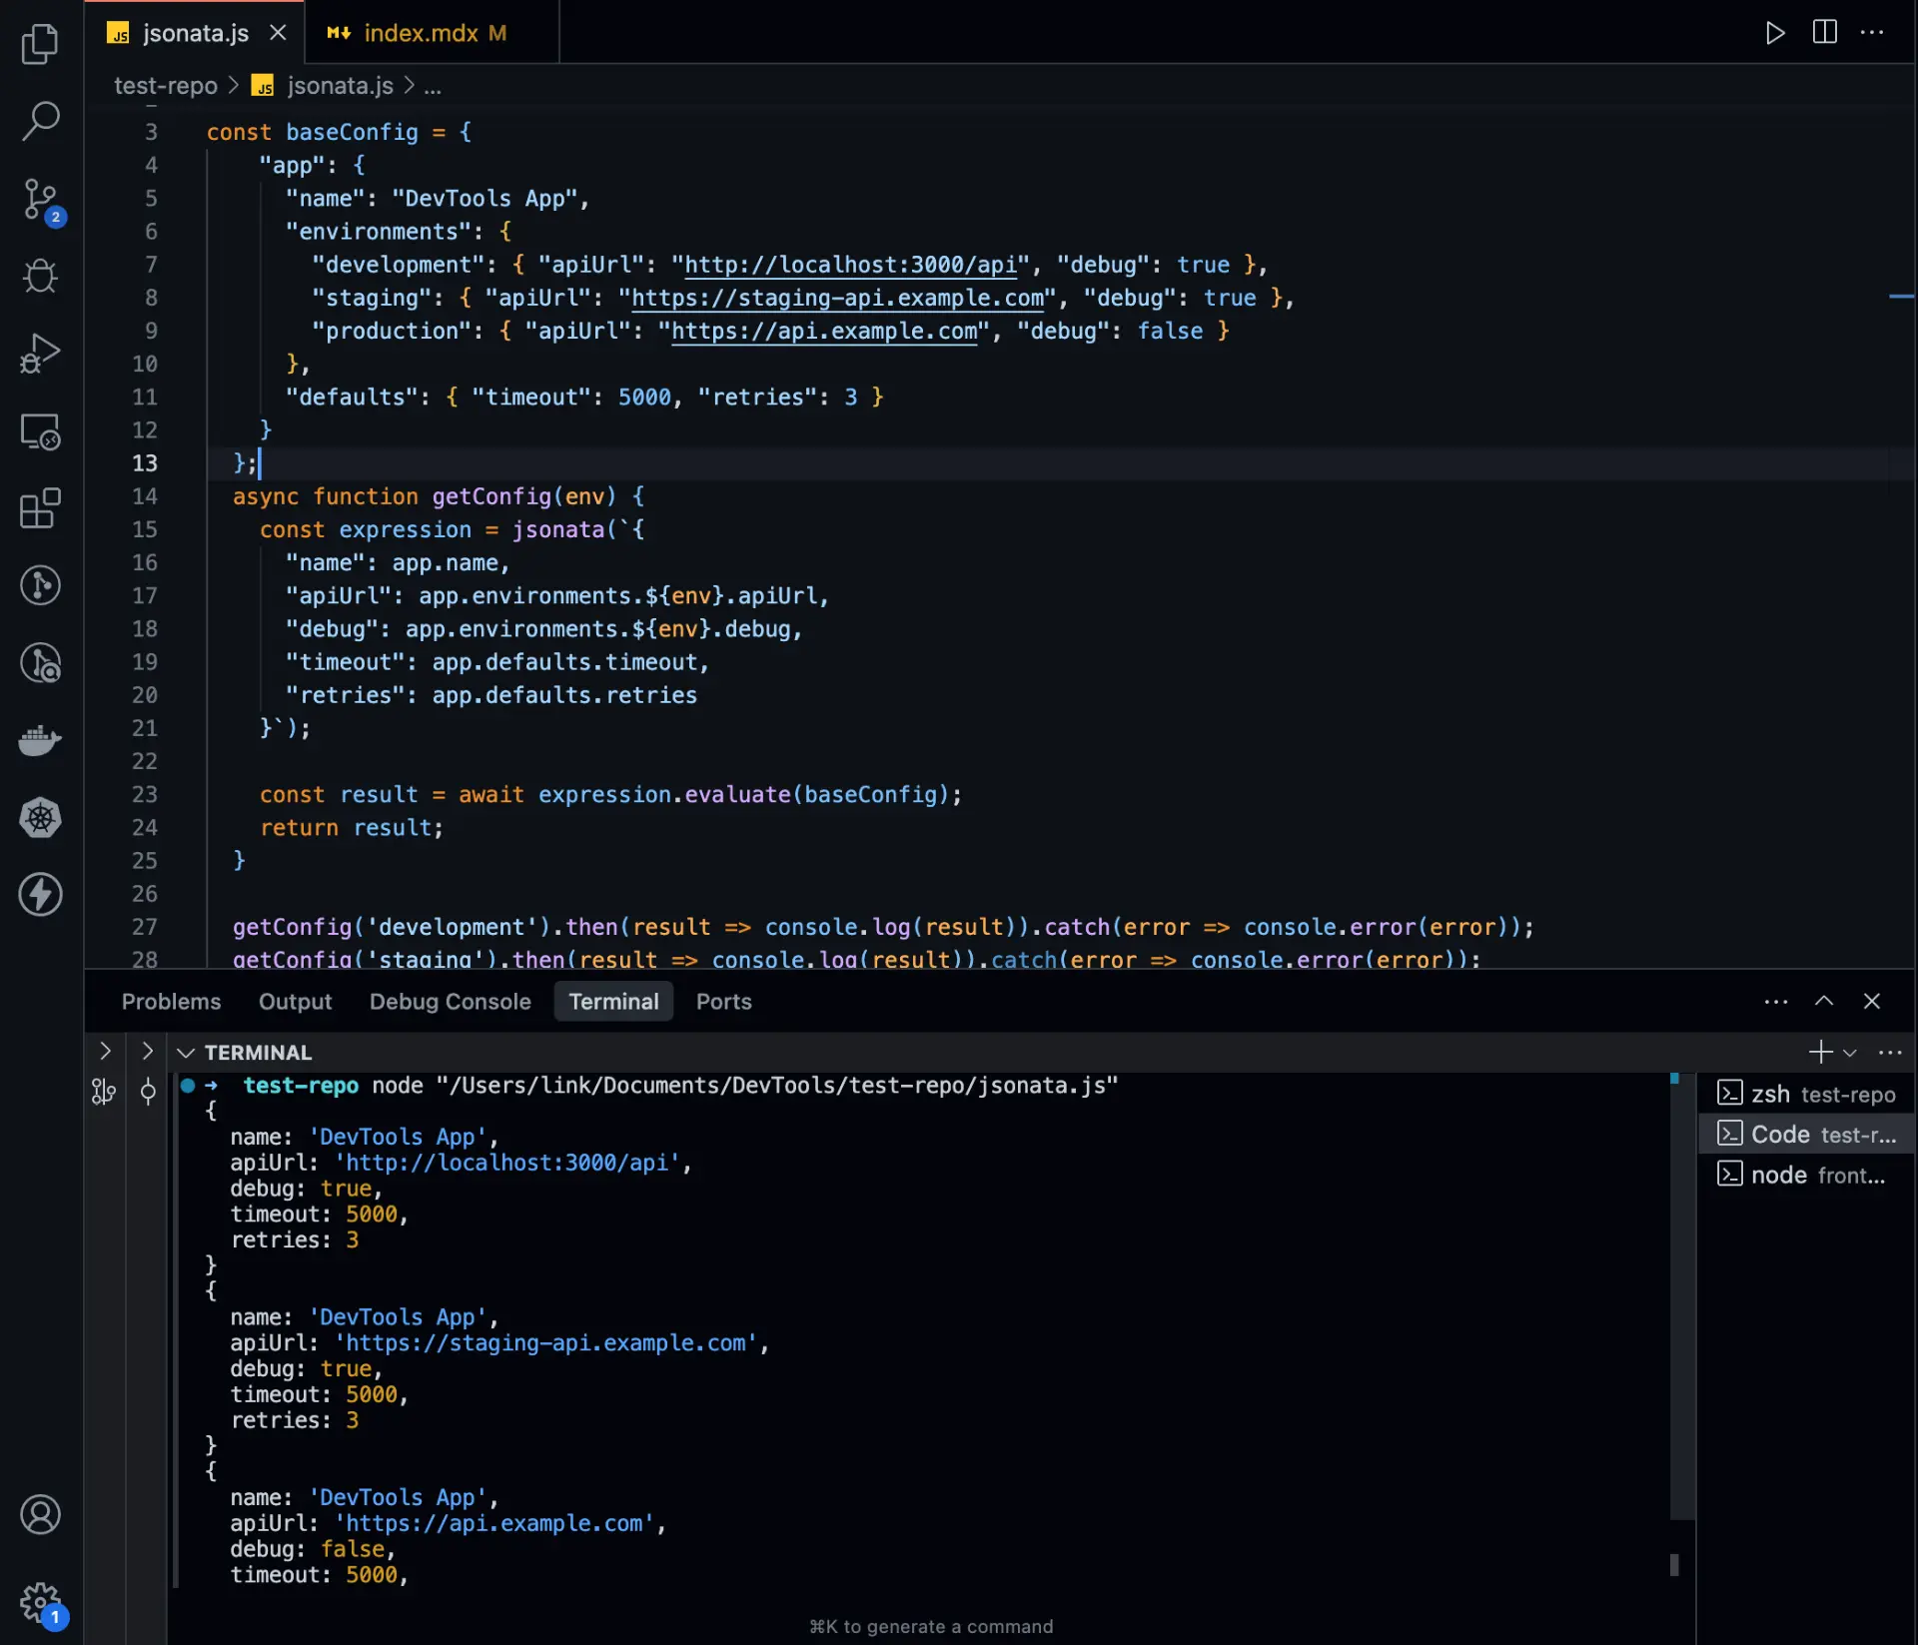Screen dimensions: 1918x1645
Task: Open panel Views and More Actions
Action: (x=1775, y=1001)
